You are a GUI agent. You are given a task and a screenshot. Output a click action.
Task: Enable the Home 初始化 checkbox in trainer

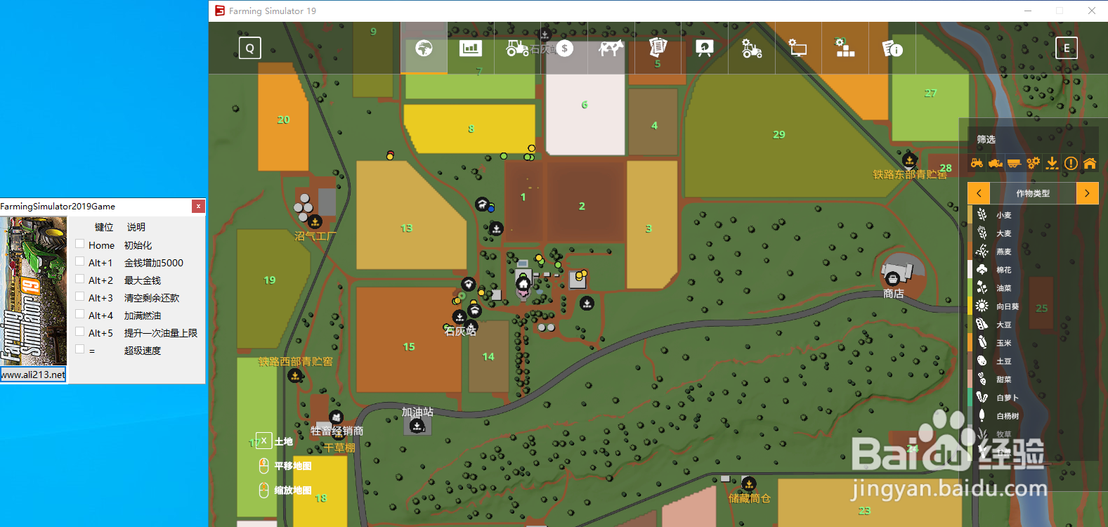click(80, 244)
